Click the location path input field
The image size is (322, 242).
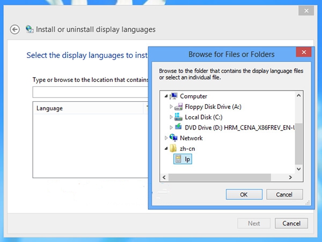[x=90, y=92]
